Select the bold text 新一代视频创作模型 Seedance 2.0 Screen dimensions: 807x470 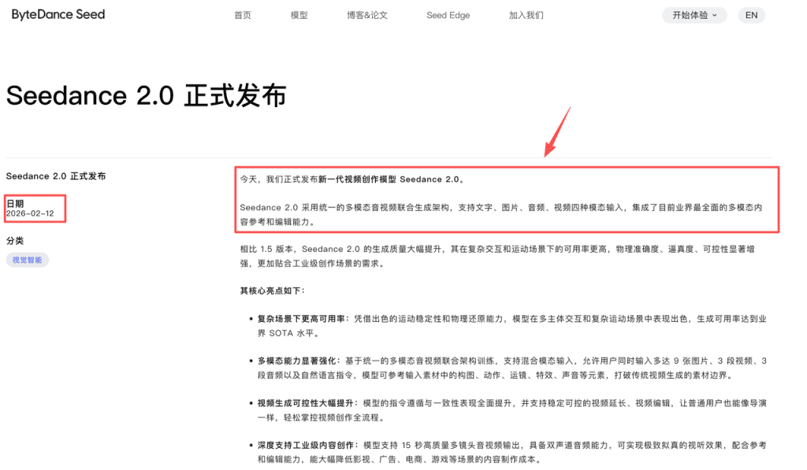click(389, 179)
